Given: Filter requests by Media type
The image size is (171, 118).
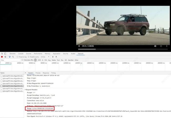Looking at the screenshot, I should pyautogui.click(x=54, y=60).
